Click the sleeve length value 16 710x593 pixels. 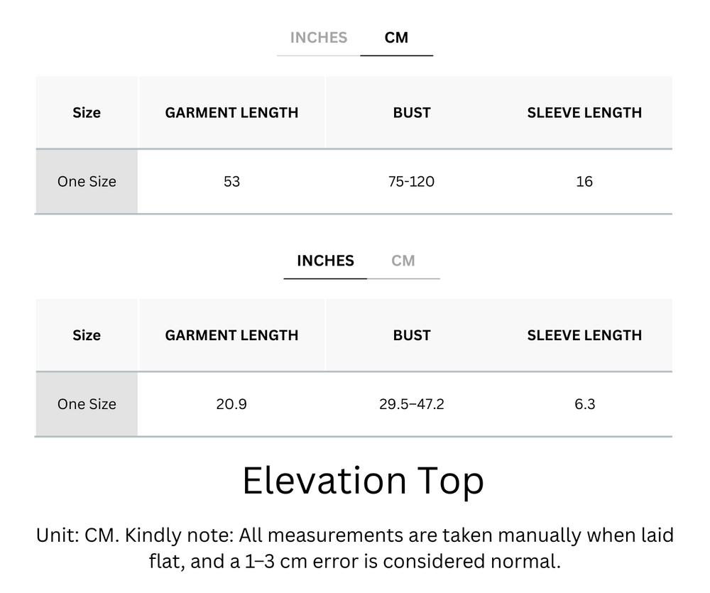585,182
